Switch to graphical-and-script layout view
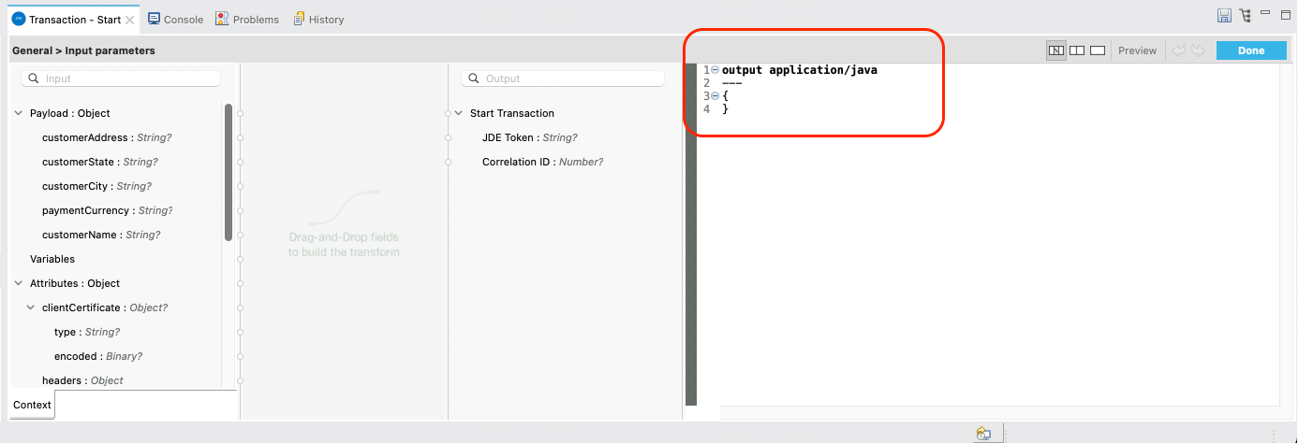Image resolution: width=1298 pixels, height=443 pixels. pos(1056,50)
